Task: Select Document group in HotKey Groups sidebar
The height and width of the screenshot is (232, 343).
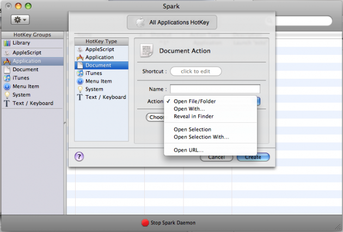Action: click(32, 70)
